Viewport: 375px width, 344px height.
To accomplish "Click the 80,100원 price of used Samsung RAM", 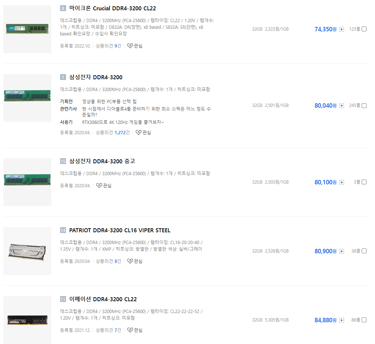I will pyautogui.click(x=326, y=182).
